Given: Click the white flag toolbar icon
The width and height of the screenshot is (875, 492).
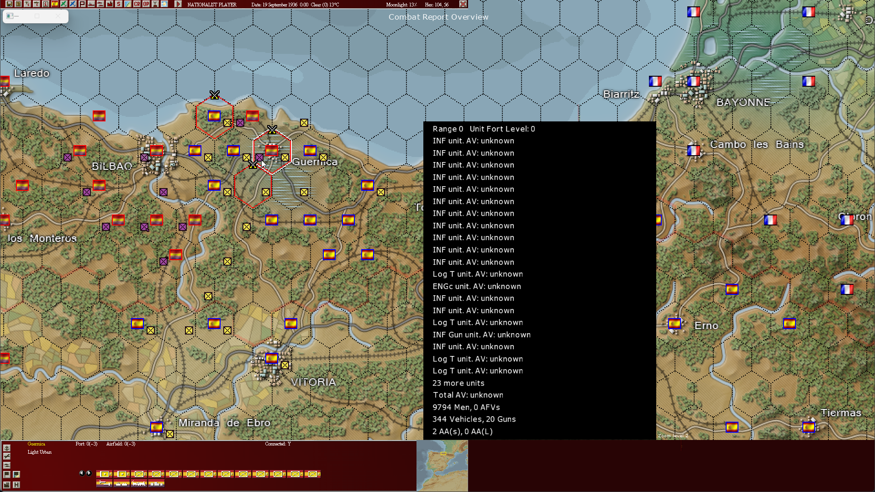Looking at the screenshot, I should click(x=82, y=4).
